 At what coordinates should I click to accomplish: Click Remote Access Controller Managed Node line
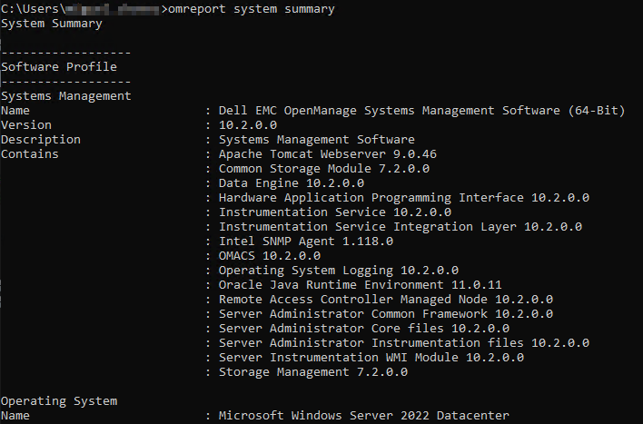[386, 299]
